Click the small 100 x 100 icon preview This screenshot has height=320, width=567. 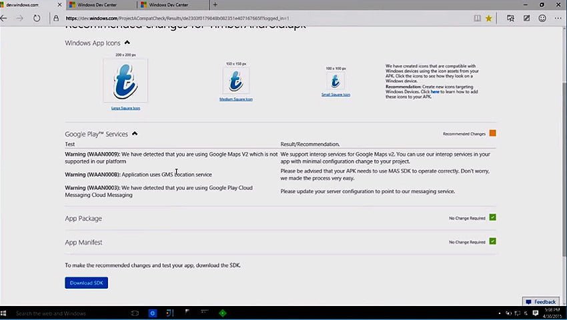[x=336, y=81]
